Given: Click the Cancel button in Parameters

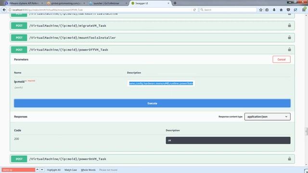Looking at the screenshot, I should coord(281,60).
